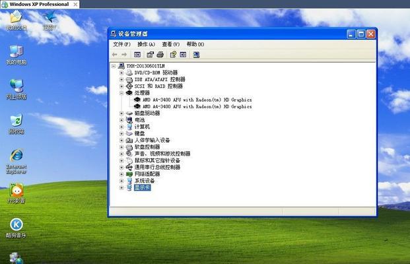Viewport: 410px width, 264px height.
Task: Click the Scan for hardware changes icon
Action: (196, 55)
